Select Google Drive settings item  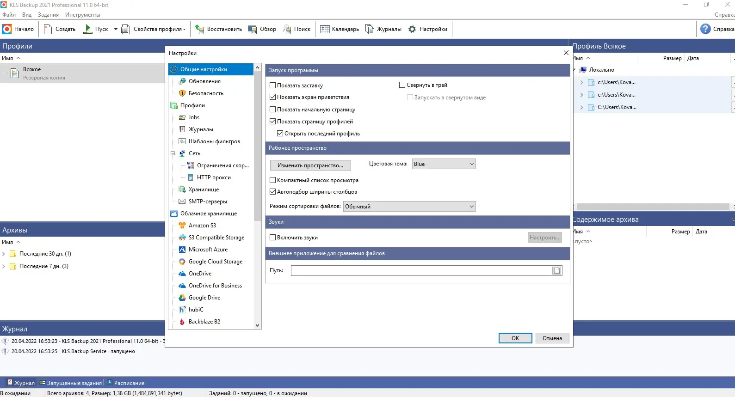(204, 298)
